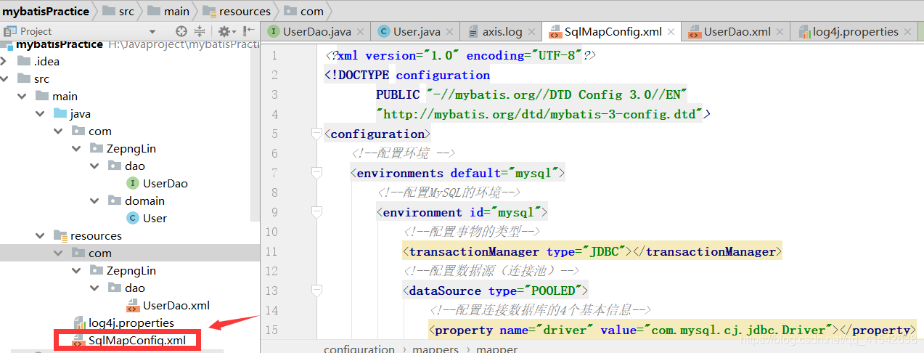924x353 pixels.
Task: Click the driver property line in editor
Action: (671, 330)
